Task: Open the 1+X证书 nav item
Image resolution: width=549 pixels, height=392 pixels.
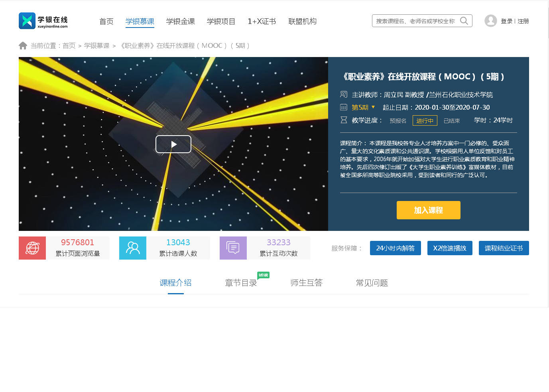Action: [x=262, y=21]
